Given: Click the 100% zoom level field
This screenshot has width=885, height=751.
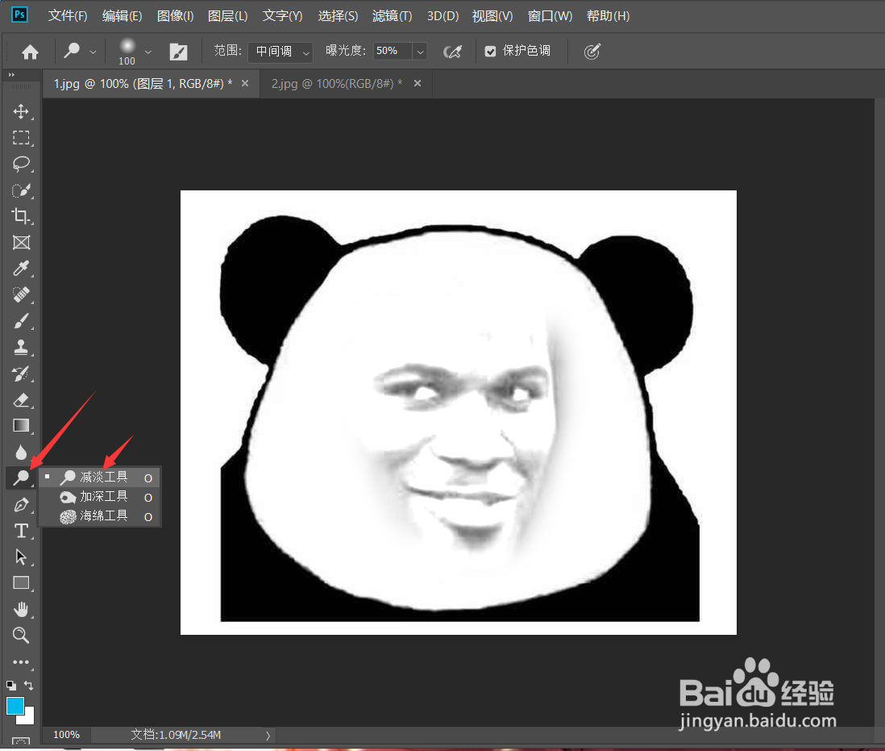Looking at the screenshot, I should coord(67,735).
